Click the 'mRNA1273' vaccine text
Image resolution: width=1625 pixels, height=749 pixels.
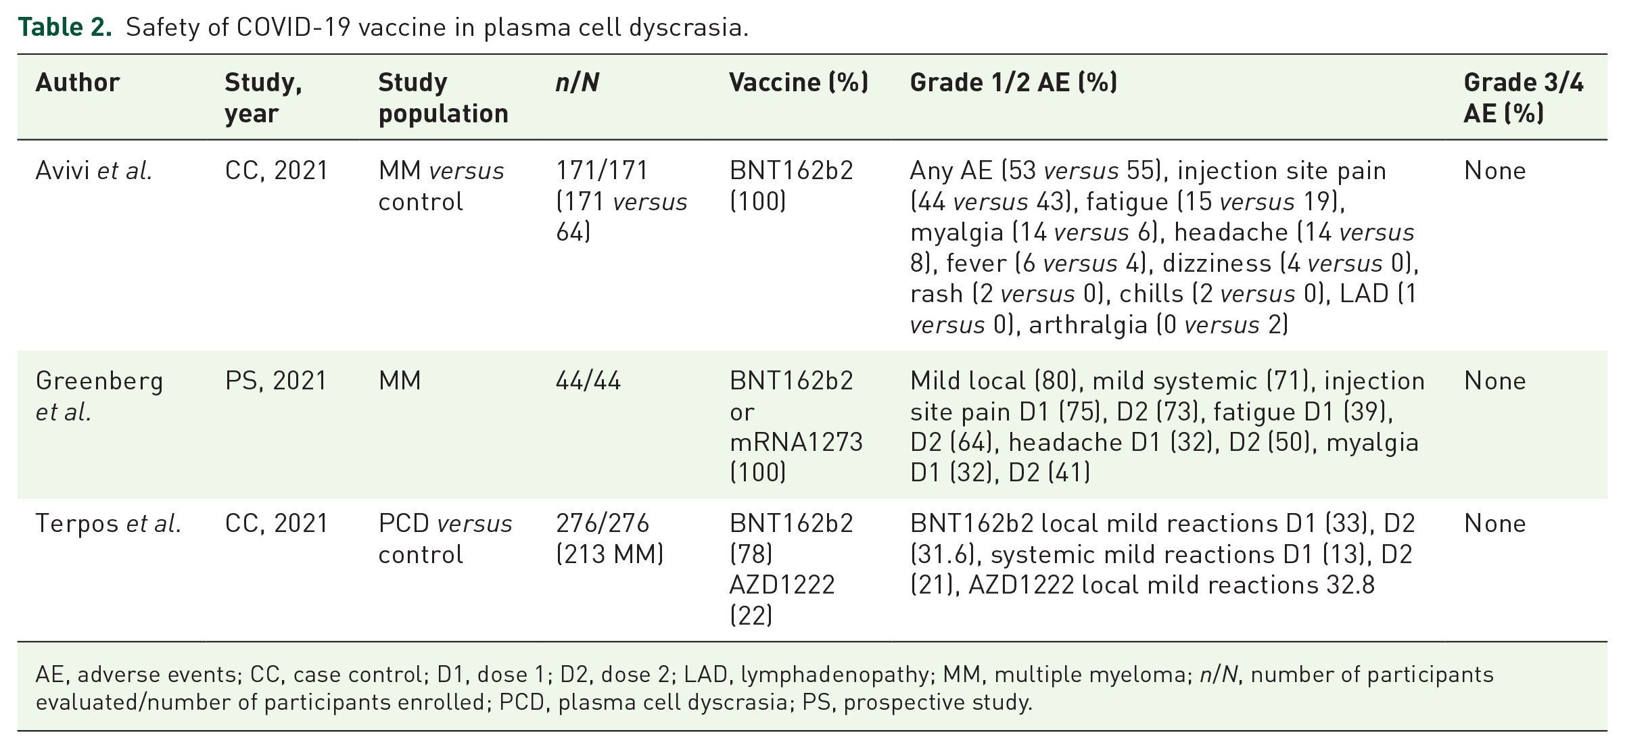[x=796, y=442]
